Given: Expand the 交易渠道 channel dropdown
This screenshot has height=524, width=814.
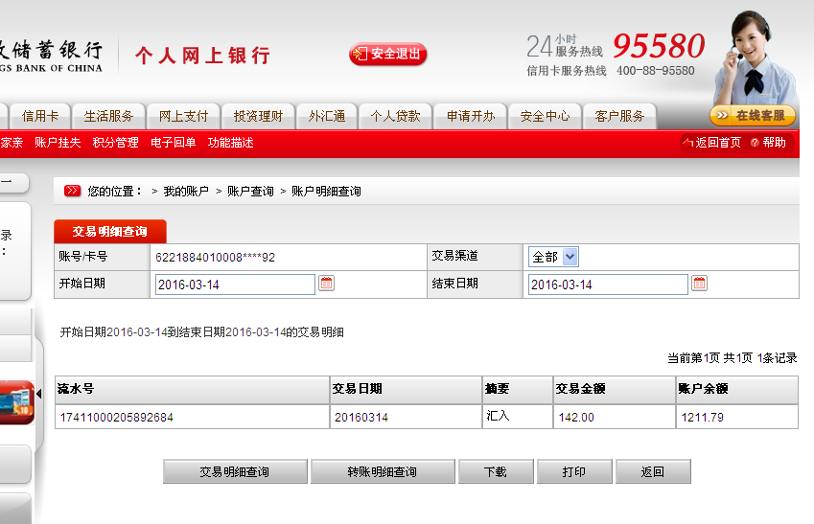Looking at the screenshot, I should coord(570,257).
